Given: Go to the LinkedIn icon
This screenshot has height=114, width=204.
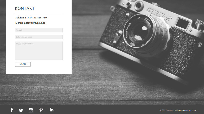Looking at the screenshot, I should coord(51,110).
